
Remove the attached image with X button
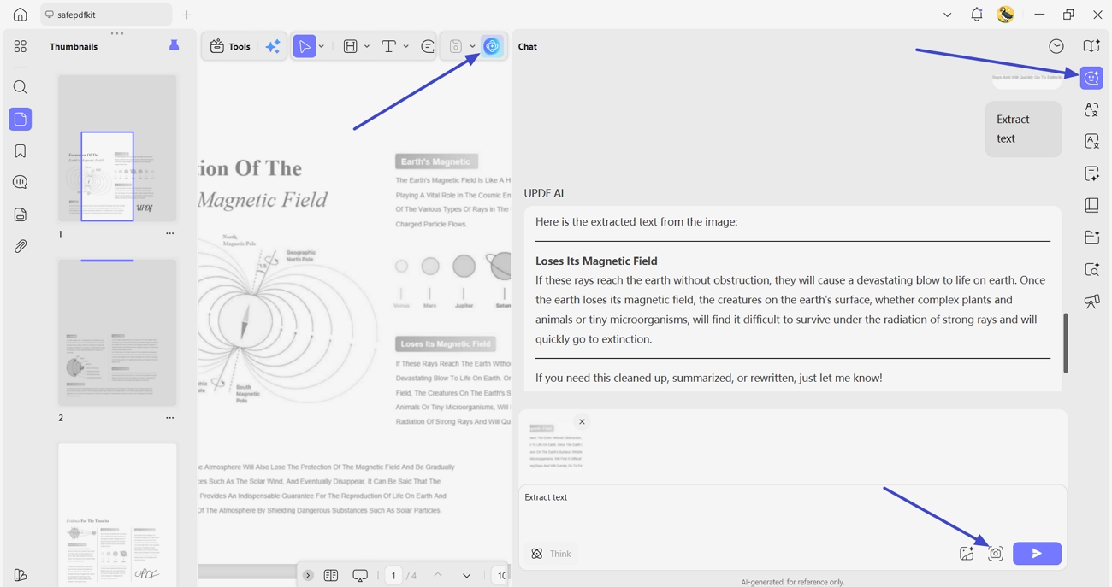click(582, 421)
